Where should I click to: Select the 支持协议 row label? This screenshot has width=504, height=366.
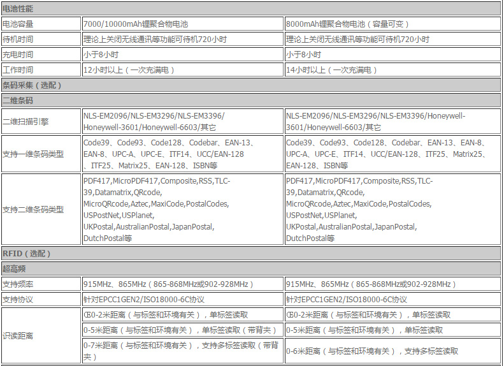tap(41, 300)
